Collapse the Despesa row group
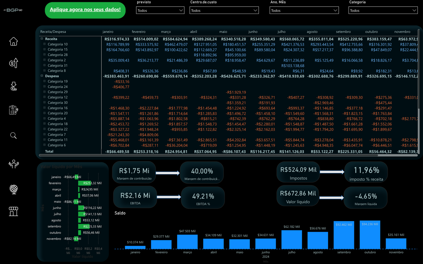This screenshot has height=264, width=423. click(42, 76)
